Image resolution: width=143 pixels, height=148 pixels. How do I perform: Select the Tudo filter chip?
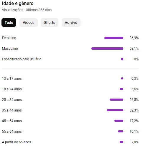coord(9,22)
